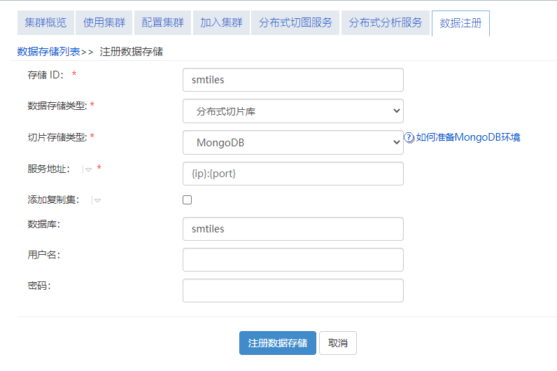557x371 pixels.
Task: Select the 加入集群 tab
Action: point(220,22)
